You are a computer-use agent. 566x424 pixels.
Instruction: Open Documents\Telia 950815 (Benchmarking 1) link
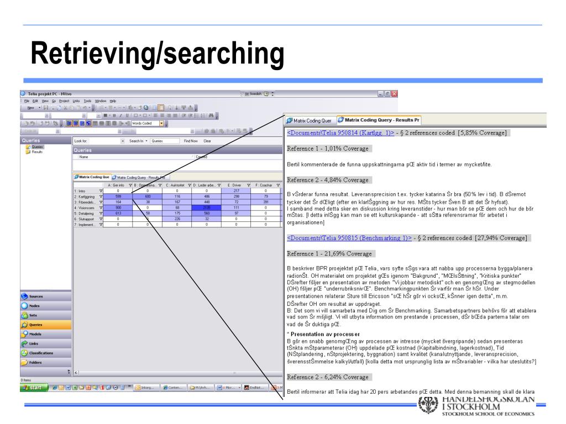tap(349, 238)
